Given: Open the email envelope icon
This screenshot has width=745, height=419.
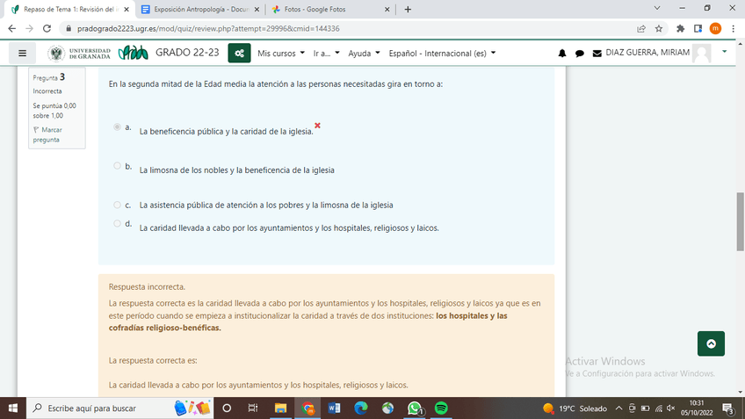Looking at the screenshot, I should [597, 54].
